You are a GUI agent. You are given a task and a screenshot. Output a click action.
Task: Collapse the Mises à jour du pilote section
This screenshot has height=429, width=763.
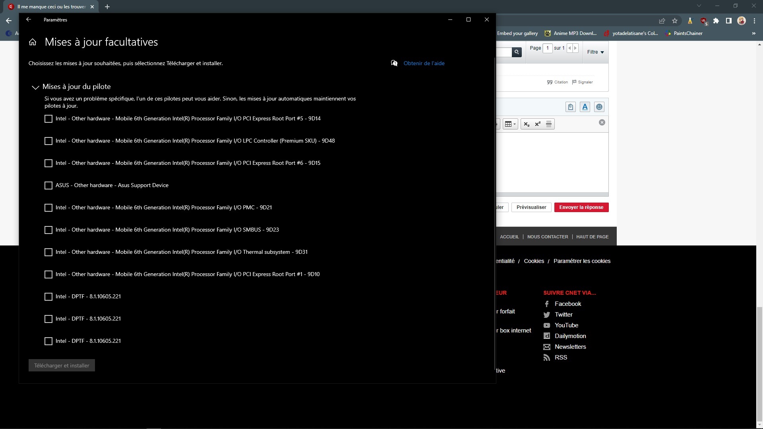click(x=35, y=87)
